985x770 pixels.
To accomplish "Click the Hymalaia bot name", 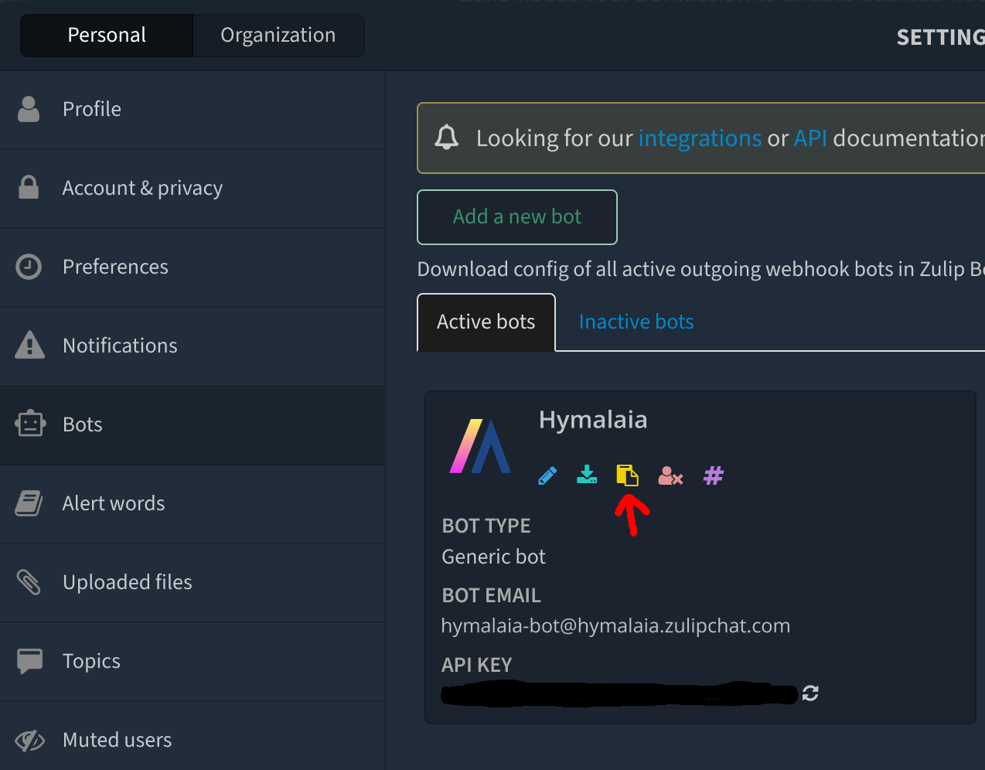I will pyautogui.click(x=593, y=420).
